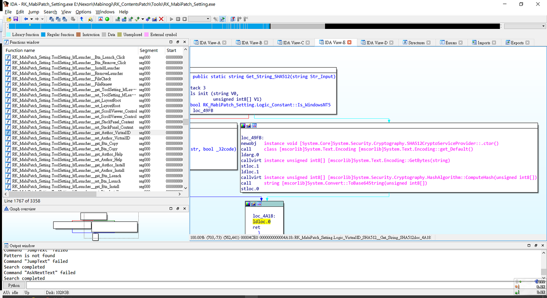
Task: Click the green analysis idle indicator icon
Action: [107, 19]
